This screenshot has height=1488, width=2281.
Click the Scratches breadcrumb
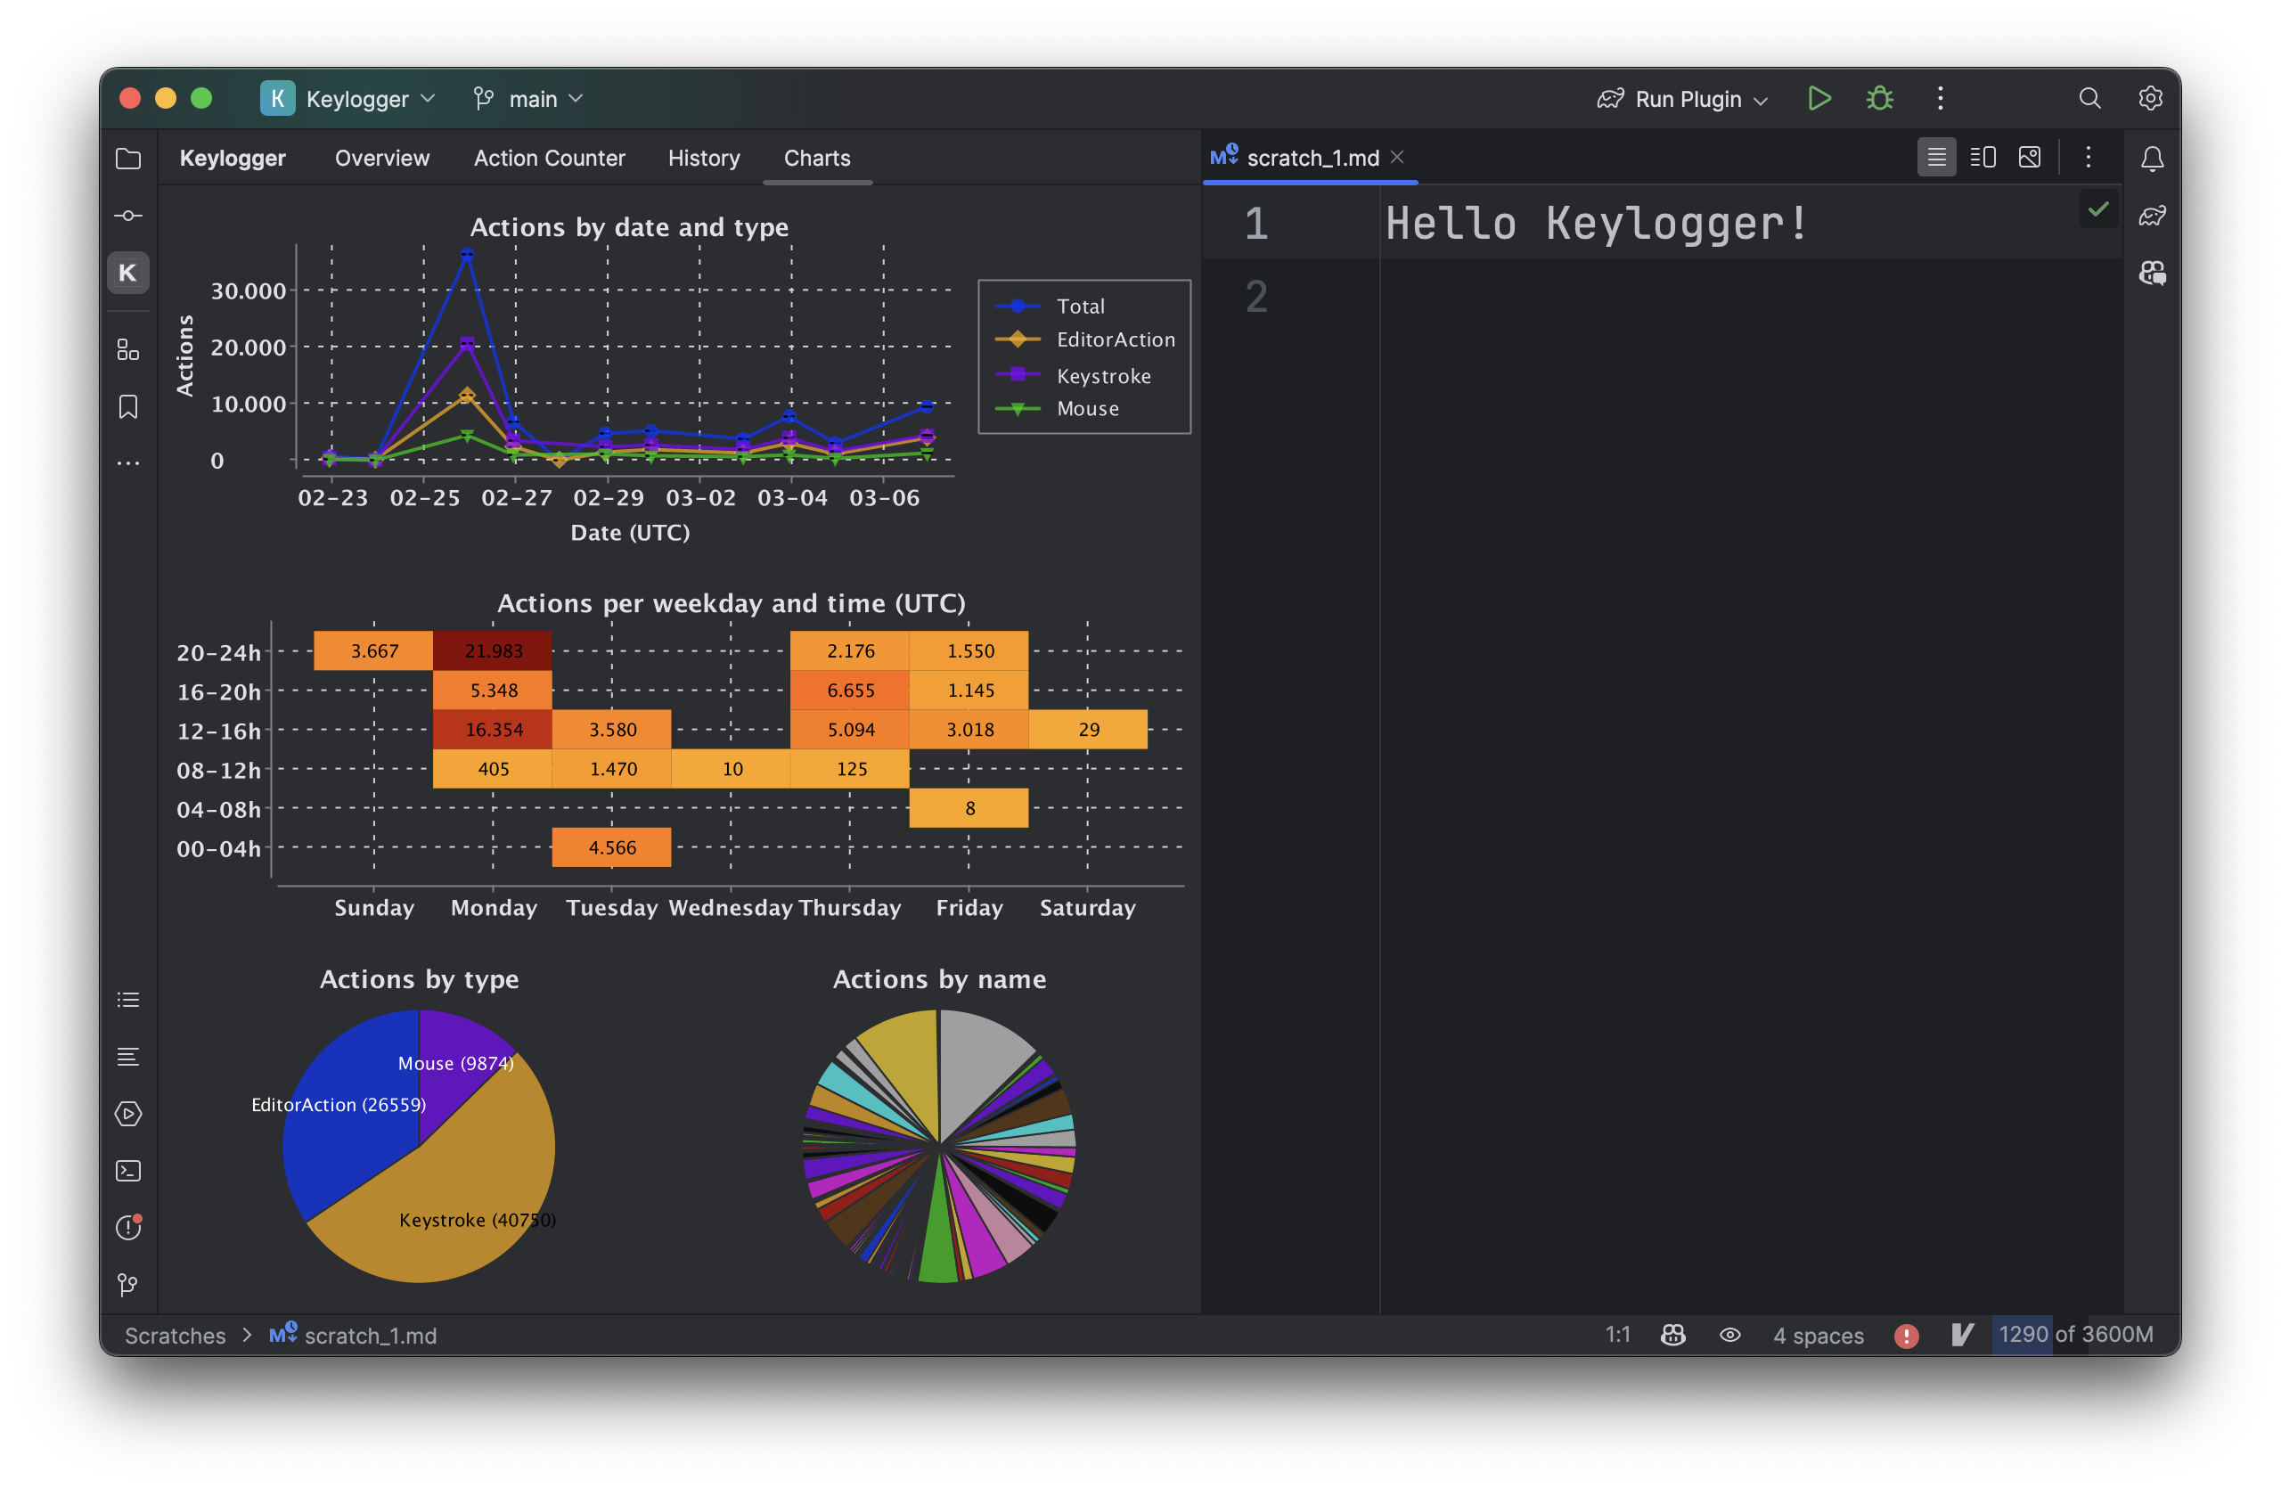[x=175, y=1335]
